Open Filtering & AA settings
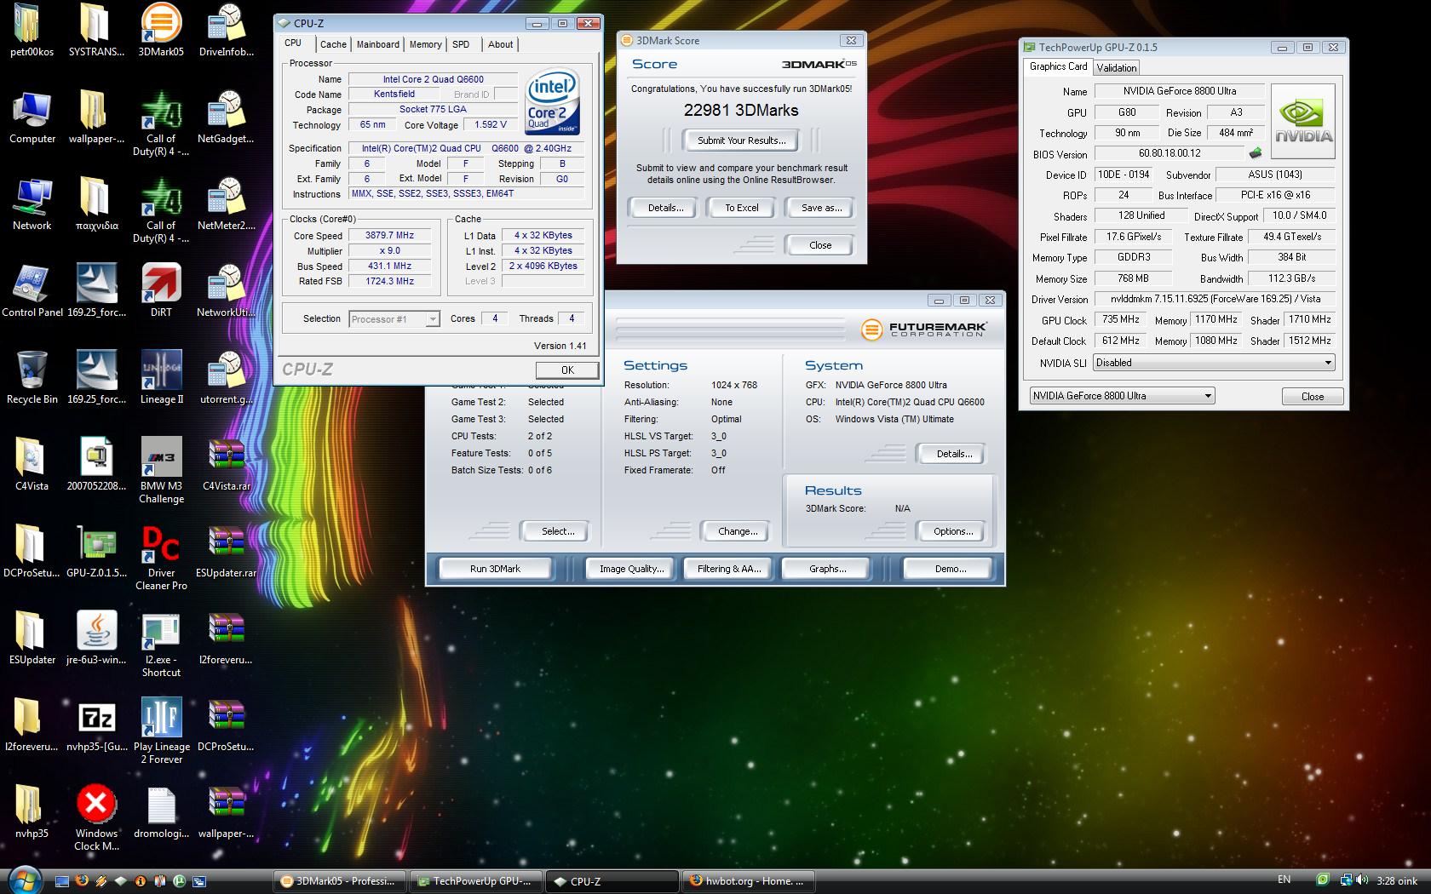The image size is (1431, 894). click(729, 569)
